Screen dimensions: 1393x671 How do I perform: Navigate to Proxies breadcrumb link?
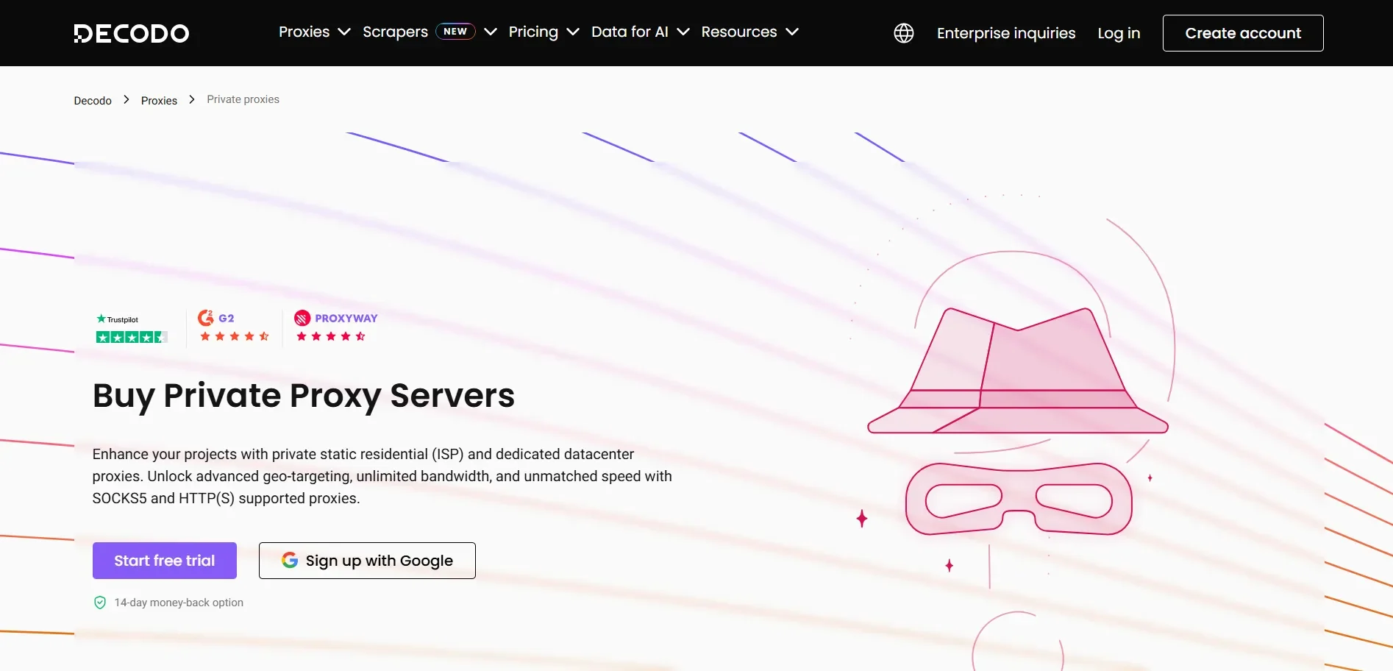159,101
